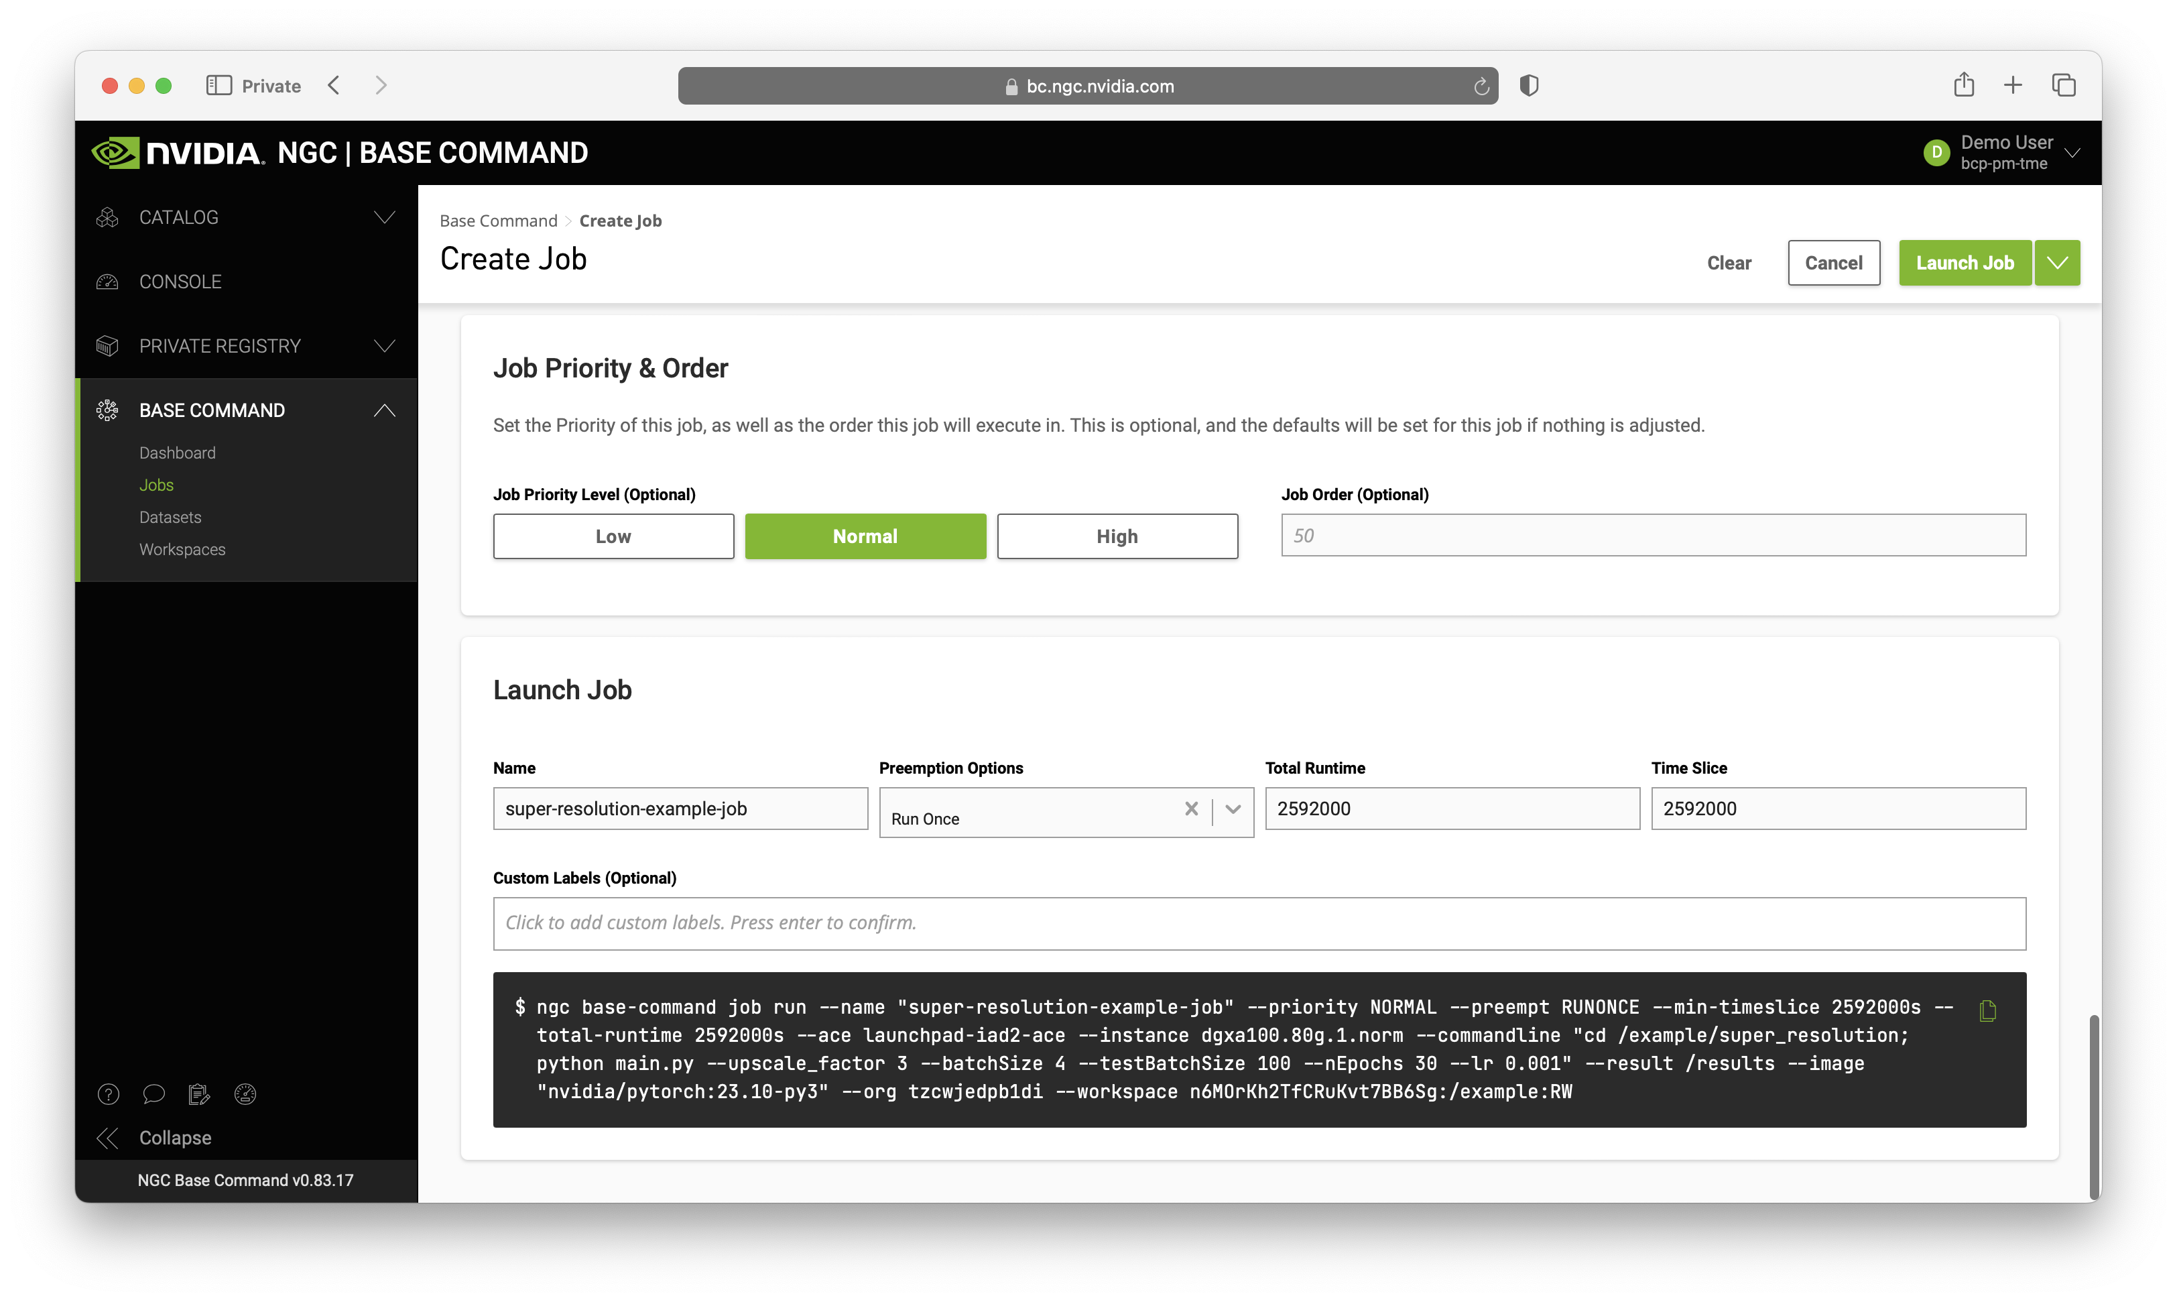Open the Preemption Options dropdown arrow

1233,809
